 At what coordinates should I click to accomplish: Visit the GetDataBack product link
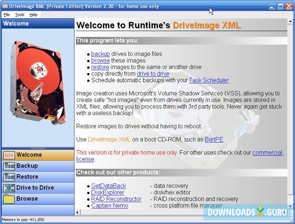point(108,186)
